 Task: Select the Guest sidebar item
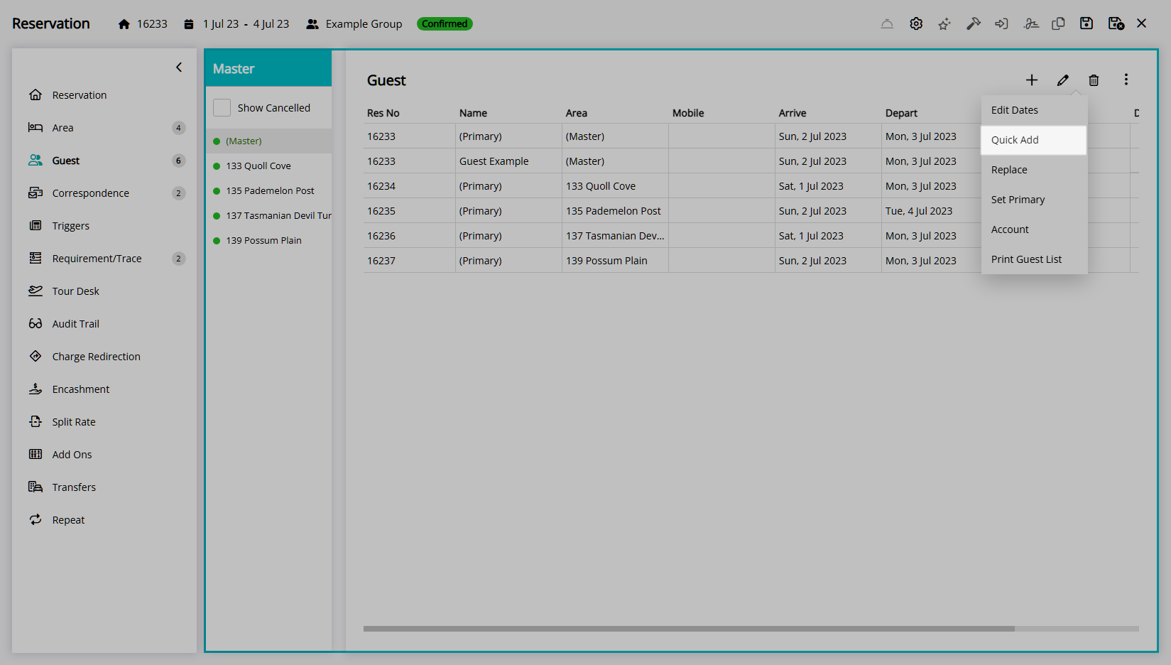(65, 161)
